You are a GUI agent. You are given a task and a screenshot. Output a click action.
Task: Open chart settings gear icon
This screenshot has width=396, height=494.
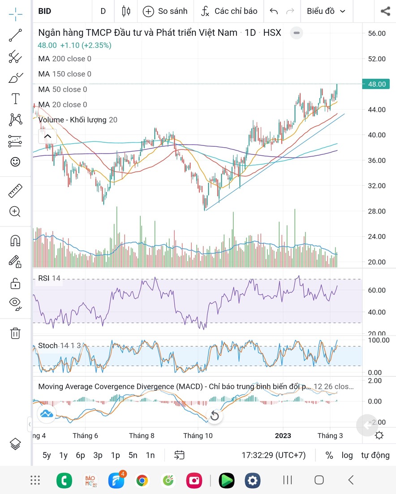379,435
